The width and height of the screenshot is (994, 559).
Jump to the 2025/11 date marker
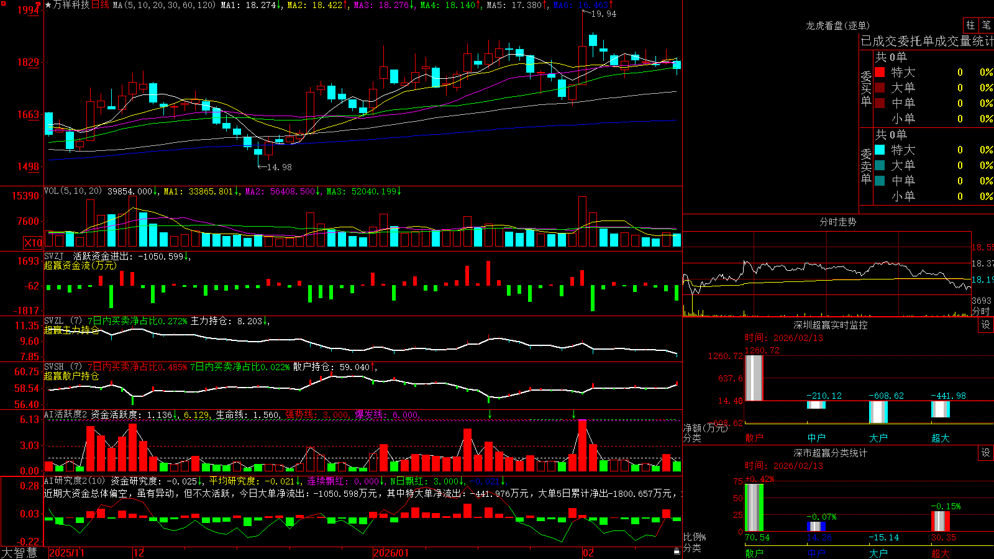66,553
